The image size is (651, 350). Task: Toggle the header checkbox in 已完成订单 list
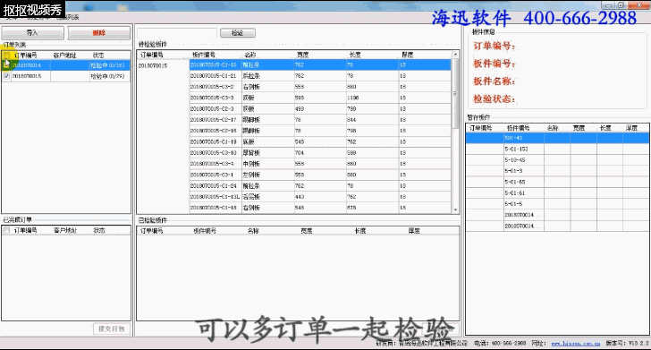coord(6,230)
